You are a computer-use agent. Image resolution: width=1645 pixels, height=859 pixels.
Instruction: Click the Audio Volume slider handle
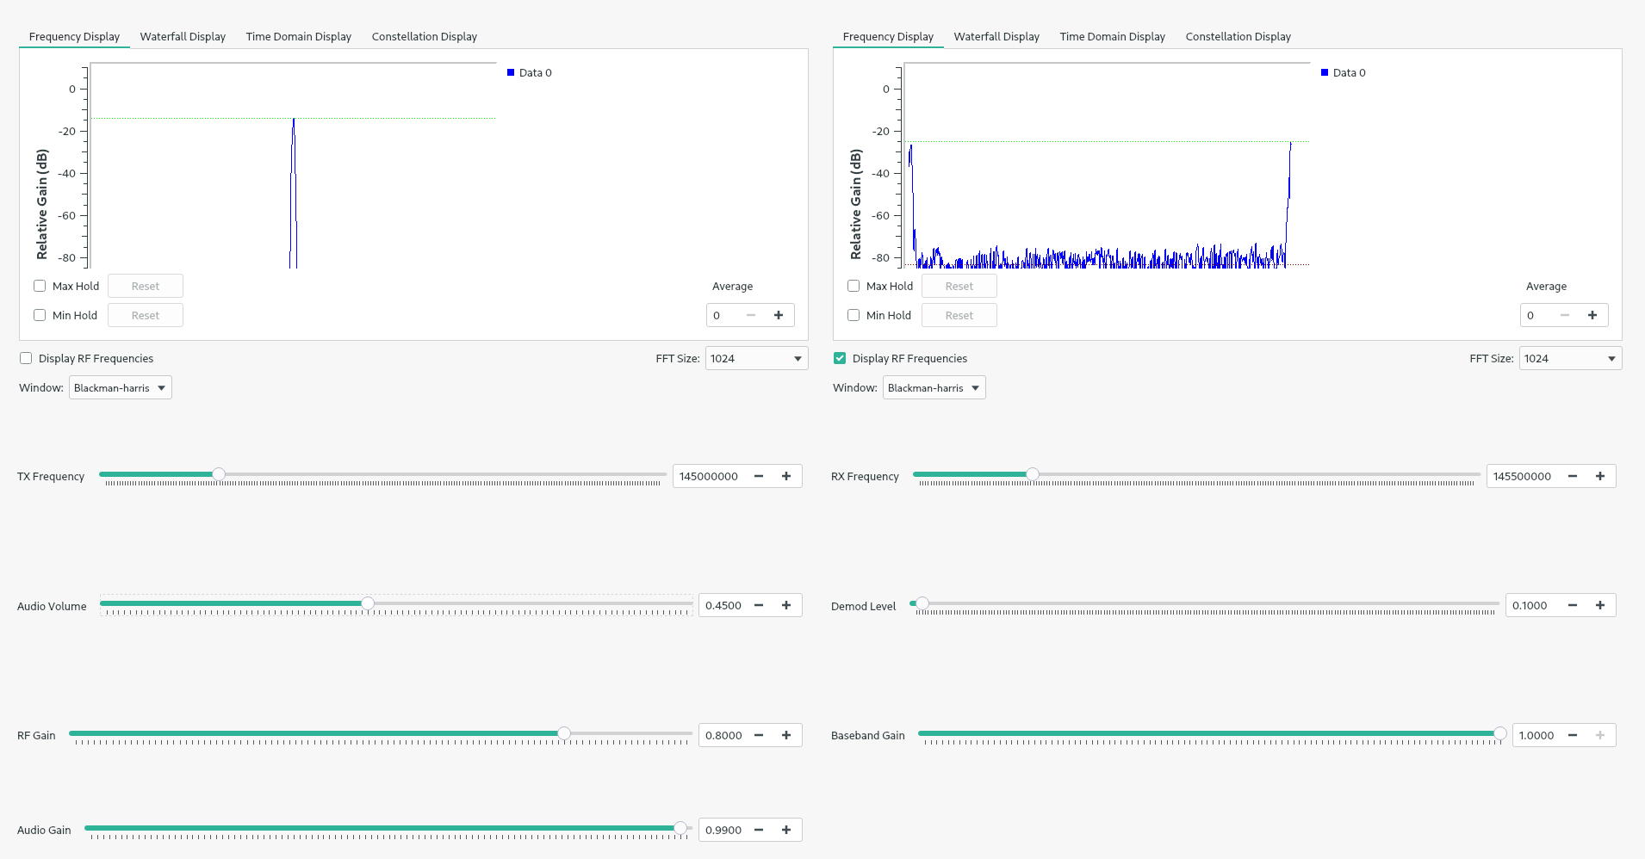[368, 603]
